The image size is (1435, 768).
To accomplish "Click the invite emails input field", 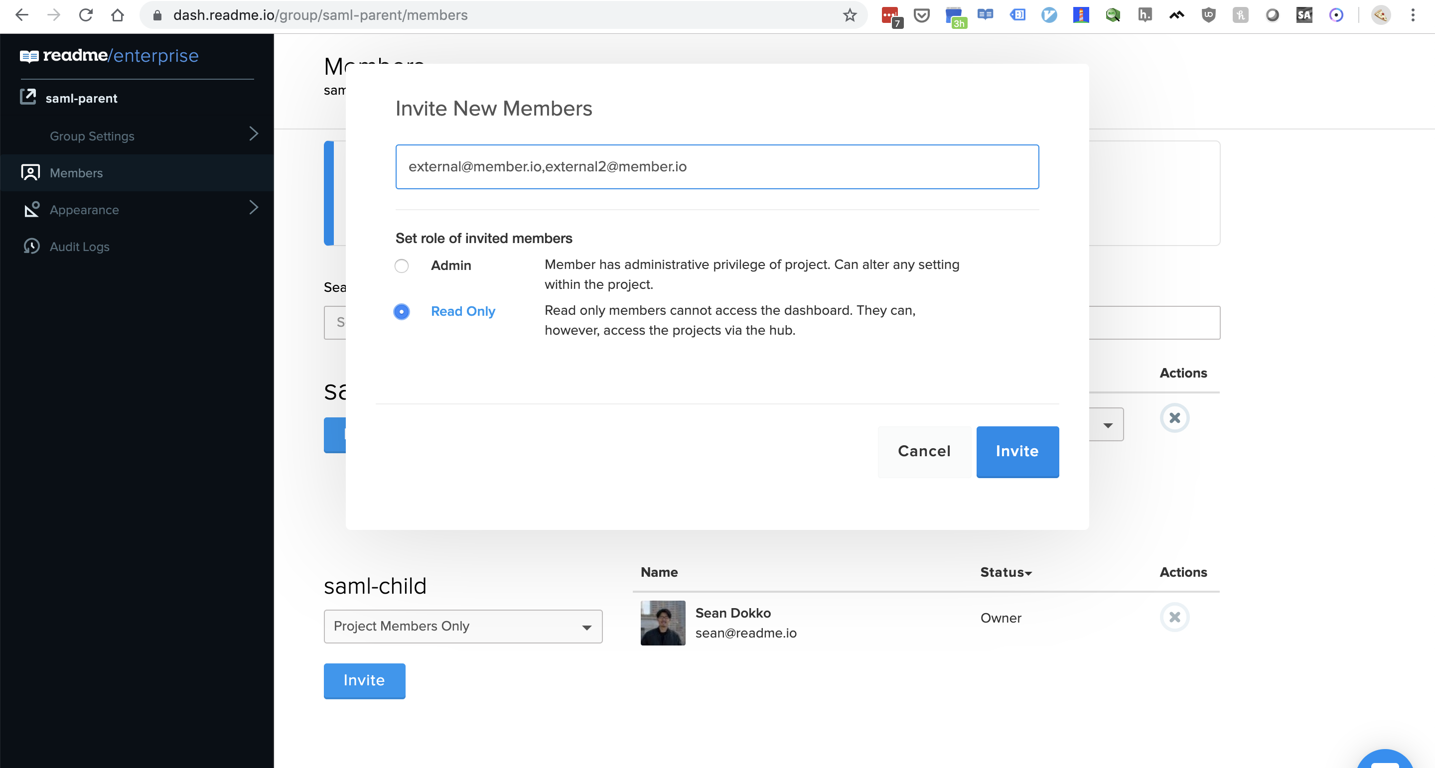I will click(x=717, y=166).
